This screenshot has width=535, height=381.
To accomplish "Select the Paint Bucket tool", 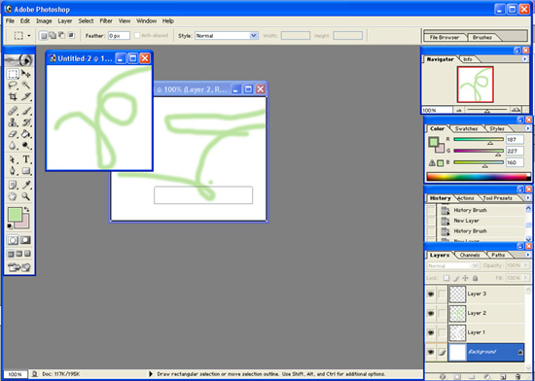I will click(26, 134).
